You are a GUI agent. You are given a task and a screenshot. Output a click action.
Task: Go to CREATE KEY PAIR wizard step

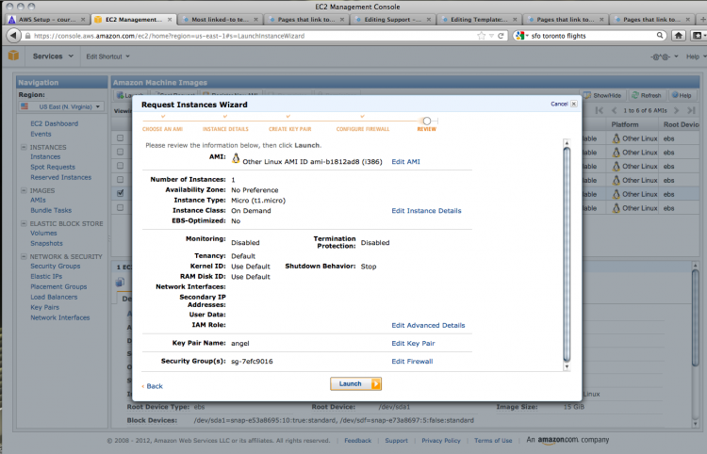pos(290,129)
